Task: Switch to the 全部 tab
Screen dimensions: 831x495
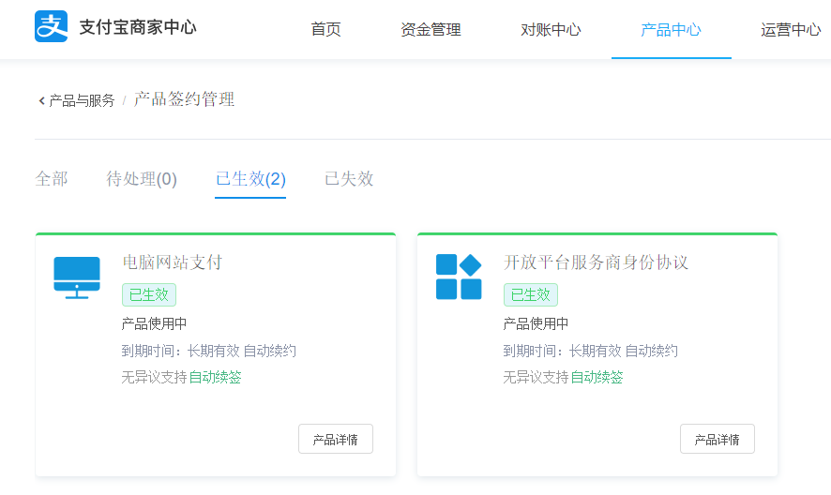Action: click(x=52, y=179)
